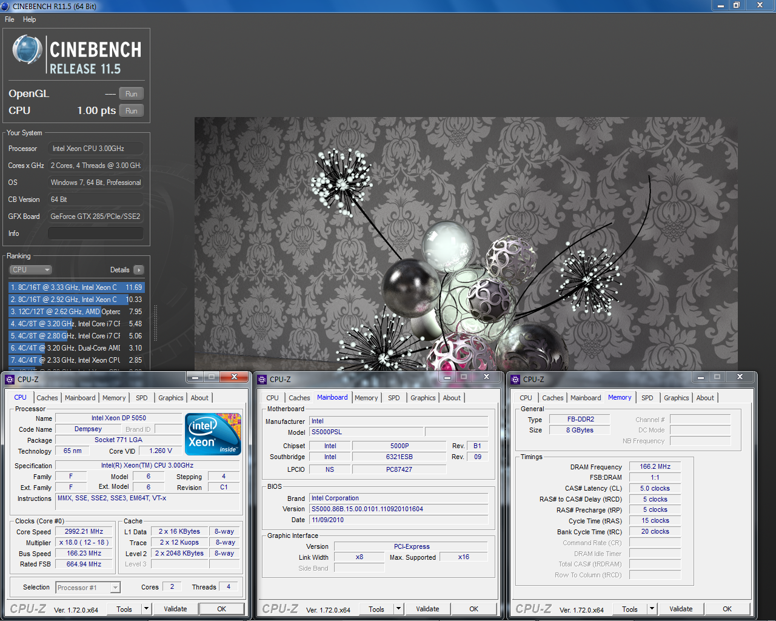Select ranking row 12C/12T AMD Opteron
The height and width of the screenshot is (621, 776).
[x=76, y=312]
